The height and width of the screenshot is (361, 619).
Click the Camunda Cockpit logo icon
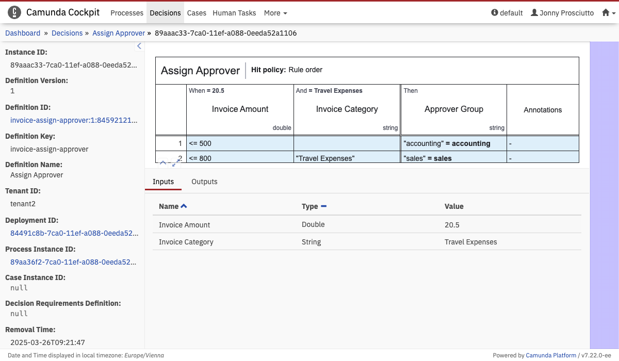coord(14,13)
